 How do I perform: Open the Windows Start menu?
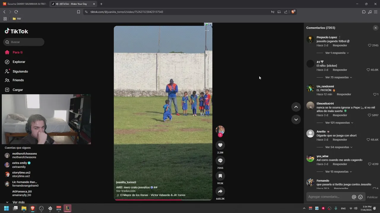[6, 208]
